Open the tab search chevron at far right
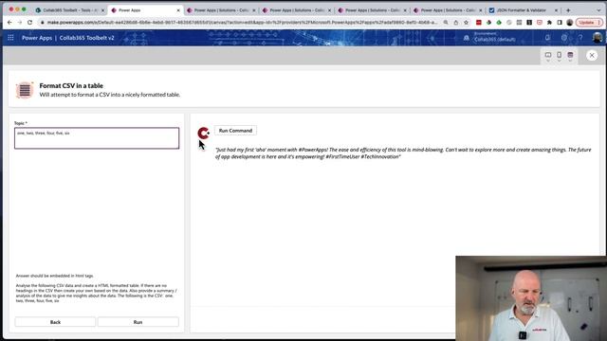The image size is (607, 341). [598, 10]
